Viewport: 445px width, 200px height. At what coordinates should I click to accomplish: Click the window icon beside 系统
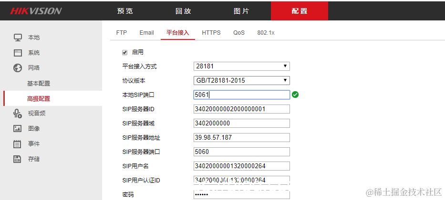coord(18,53)
